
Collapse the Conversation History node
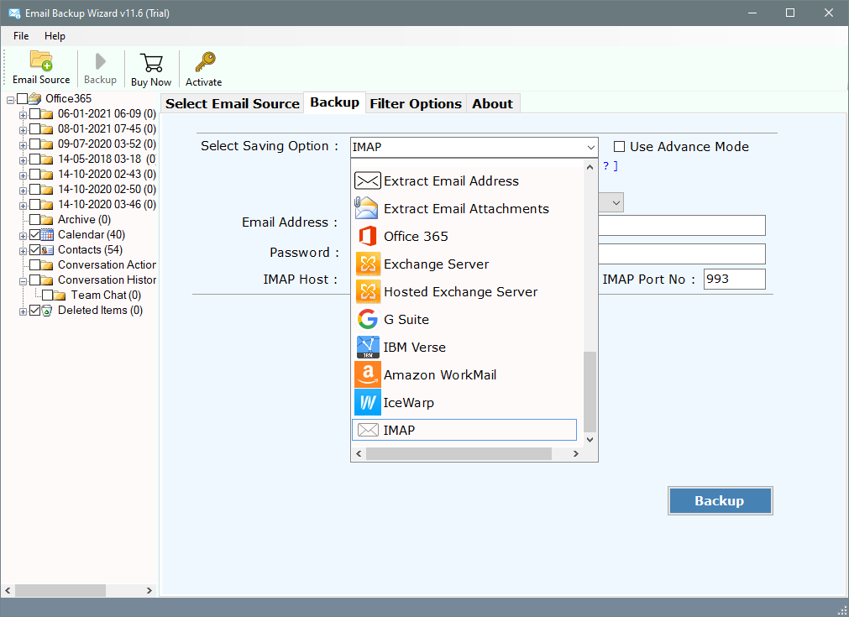point(23,282)
